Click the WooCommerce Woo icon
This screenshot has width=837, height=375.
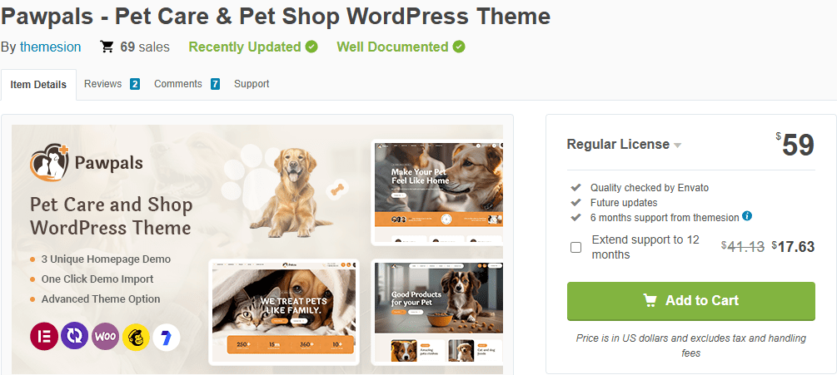click(x=105, y=336)
